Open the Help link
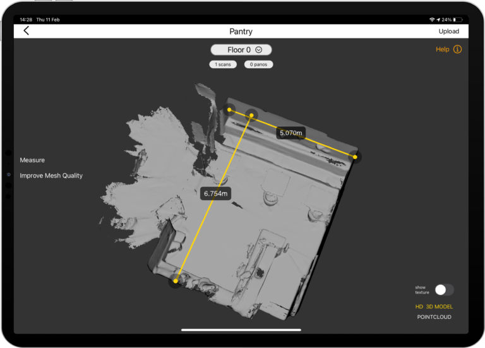 coord(442,49)
